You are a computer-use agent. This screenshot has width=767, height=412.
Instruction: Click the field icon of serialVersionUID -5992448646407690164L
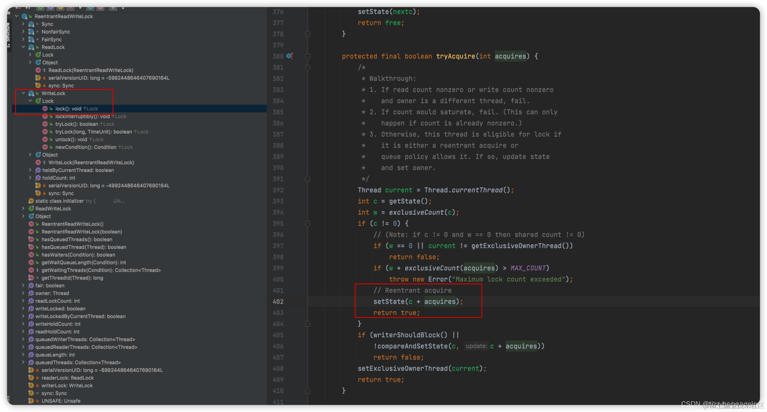click(38, 78)
